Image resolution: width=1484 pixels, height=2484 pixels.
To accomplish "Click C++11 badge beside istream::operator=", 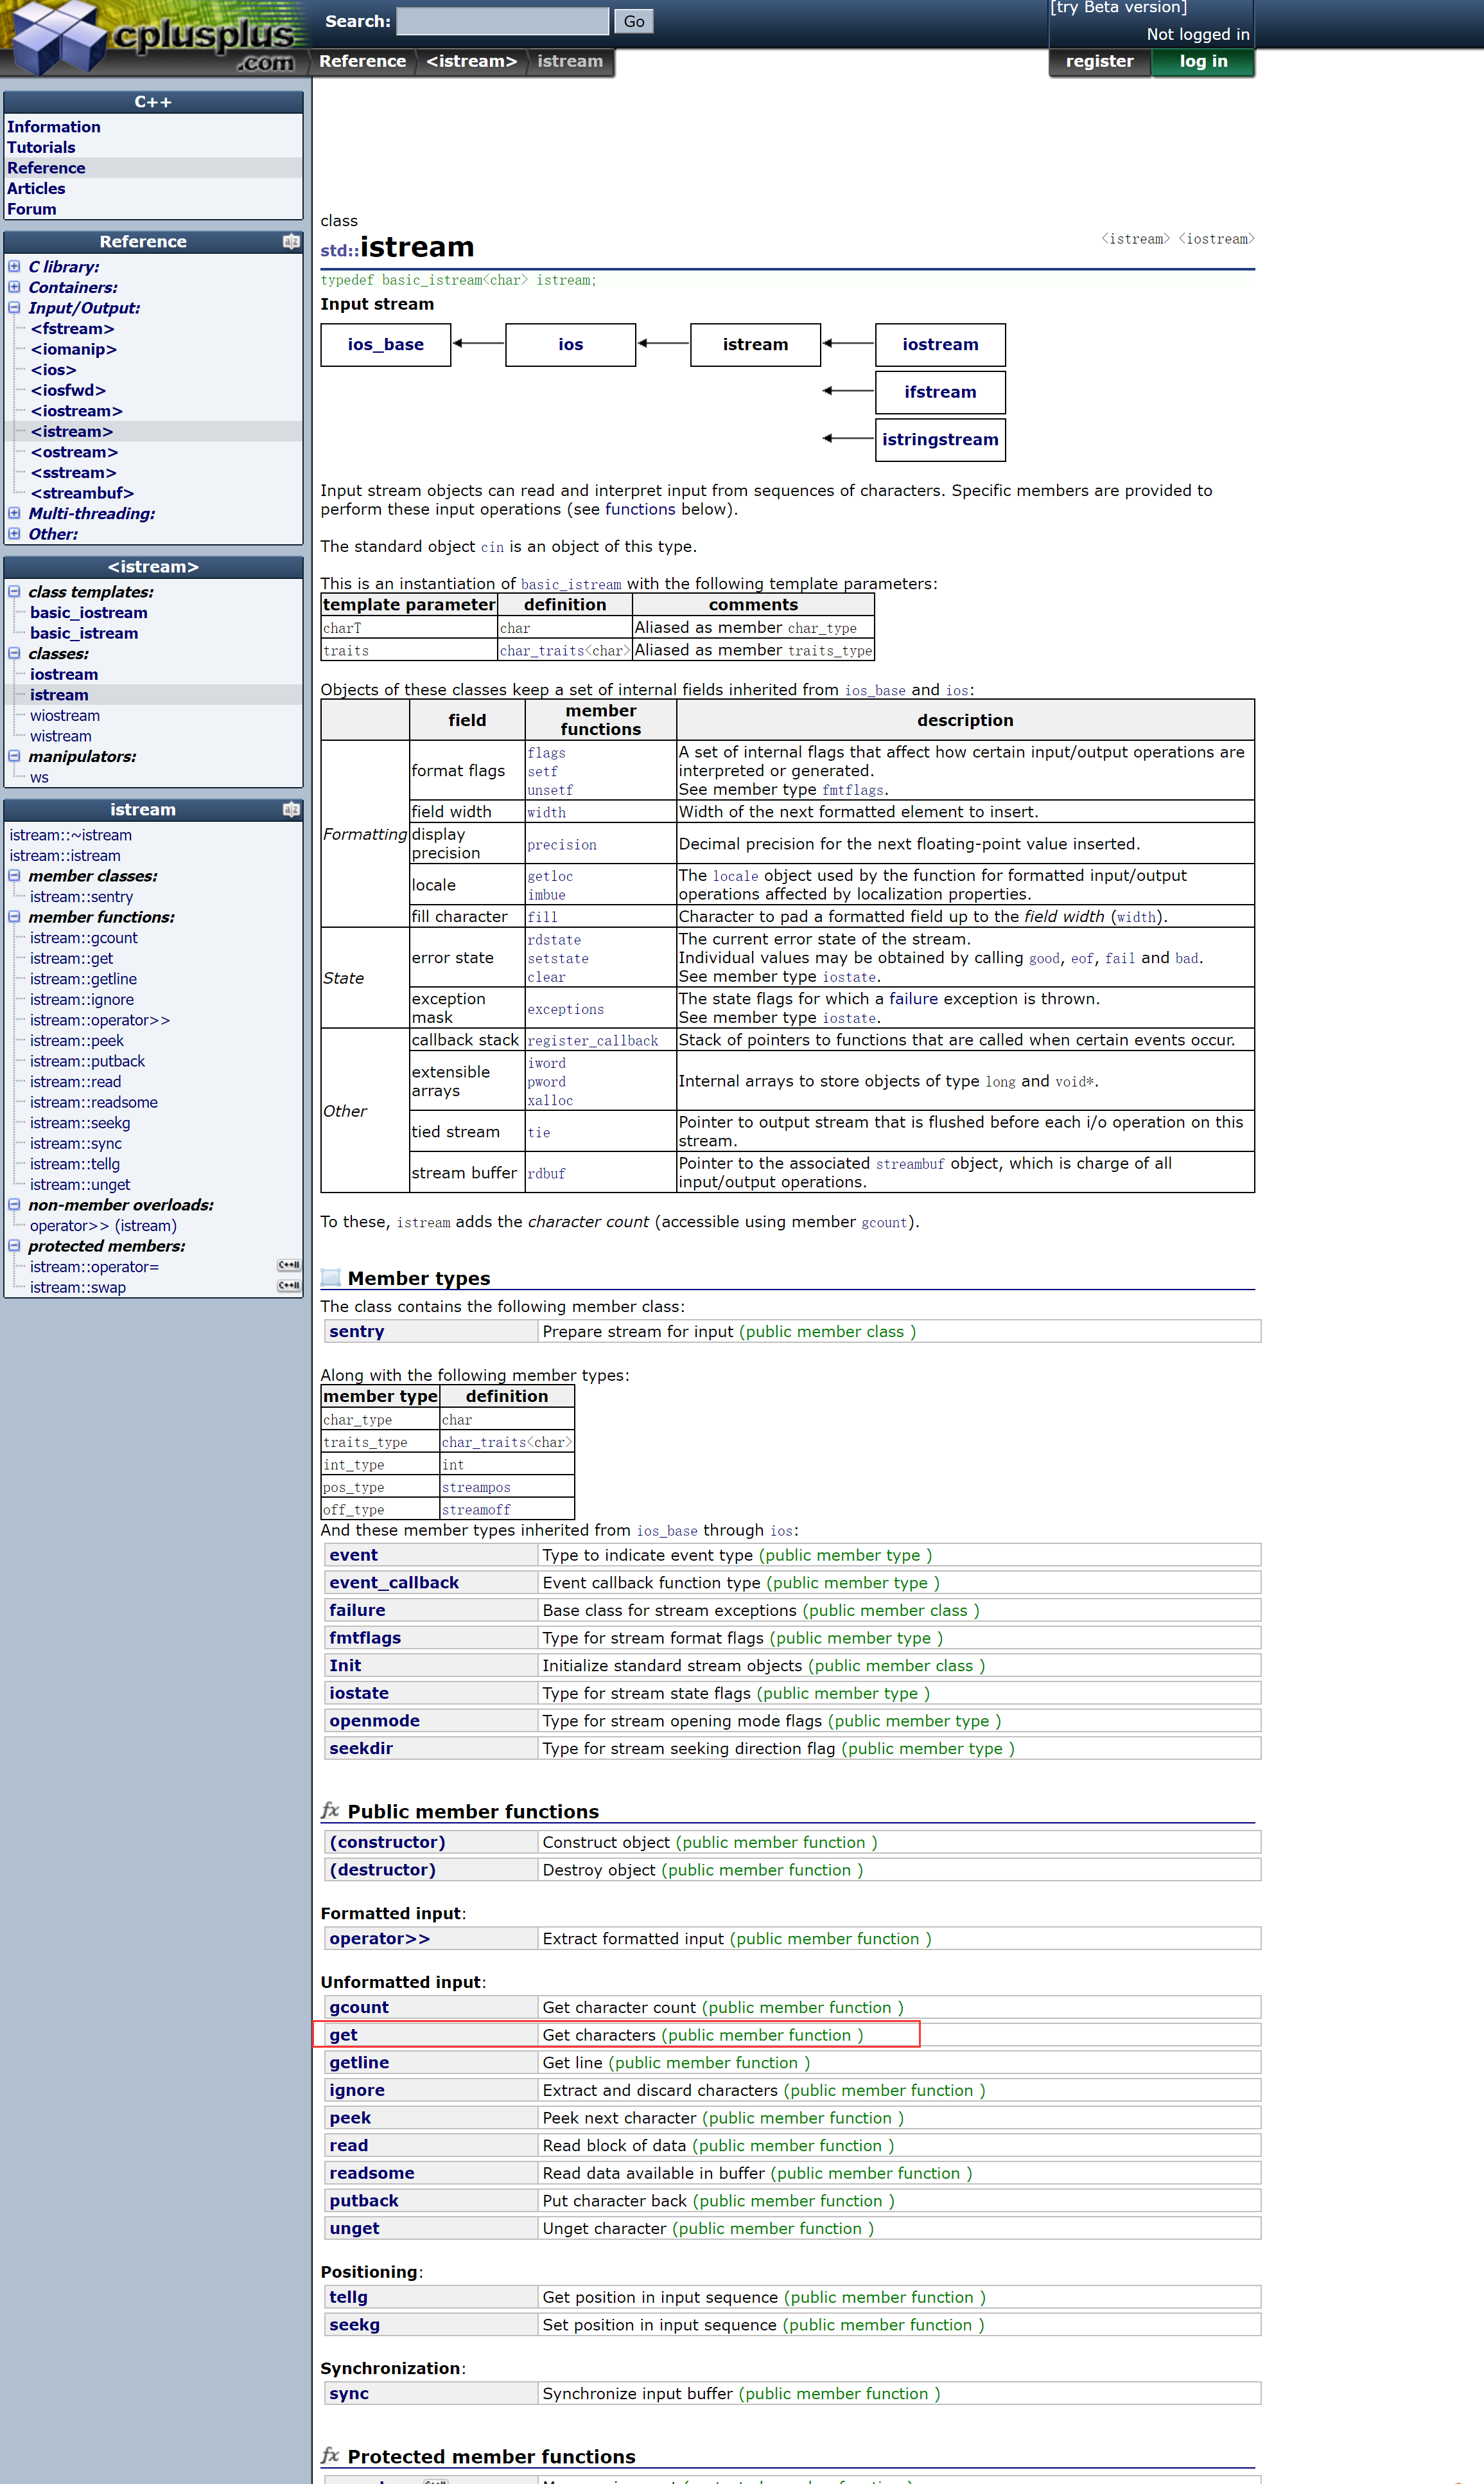I will 288,1266.
